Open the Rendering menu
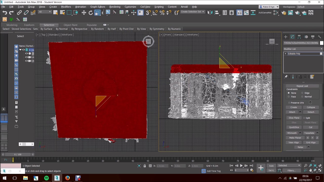 point(115,7)
